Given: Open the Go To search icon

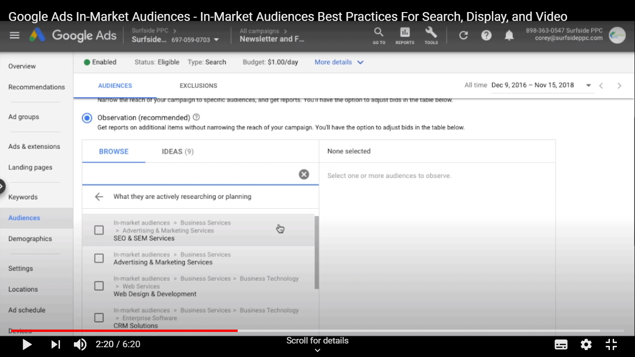Looking at the screenshot, I should pos(379,35).
